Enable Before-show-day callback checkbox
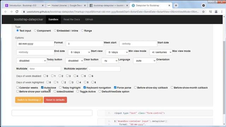This screenshot has height=127, width=226. tap(135, 87)
